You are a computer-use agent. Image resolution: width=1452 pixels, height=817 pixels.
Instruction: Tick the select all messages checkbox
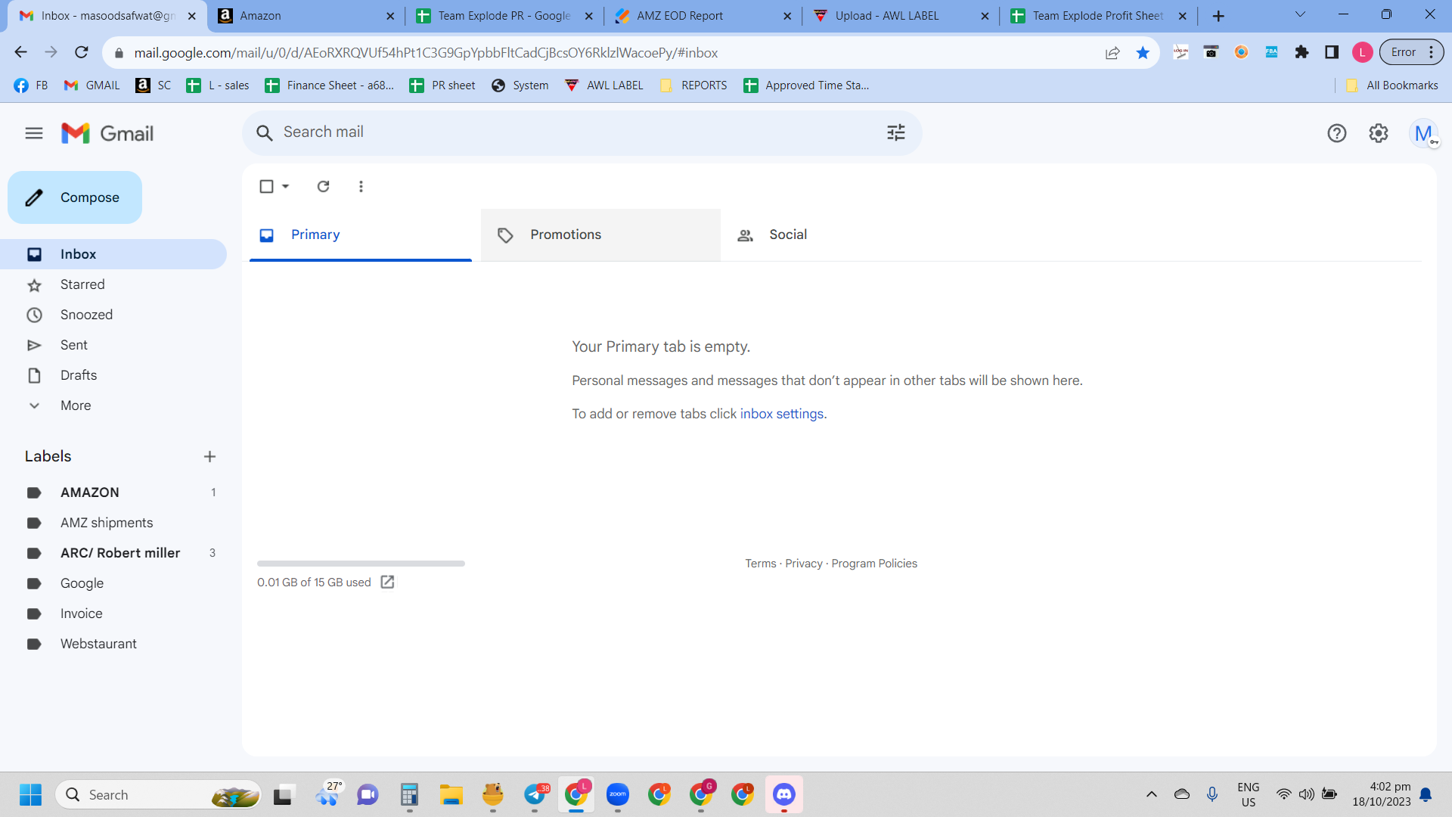pos(266,186)
